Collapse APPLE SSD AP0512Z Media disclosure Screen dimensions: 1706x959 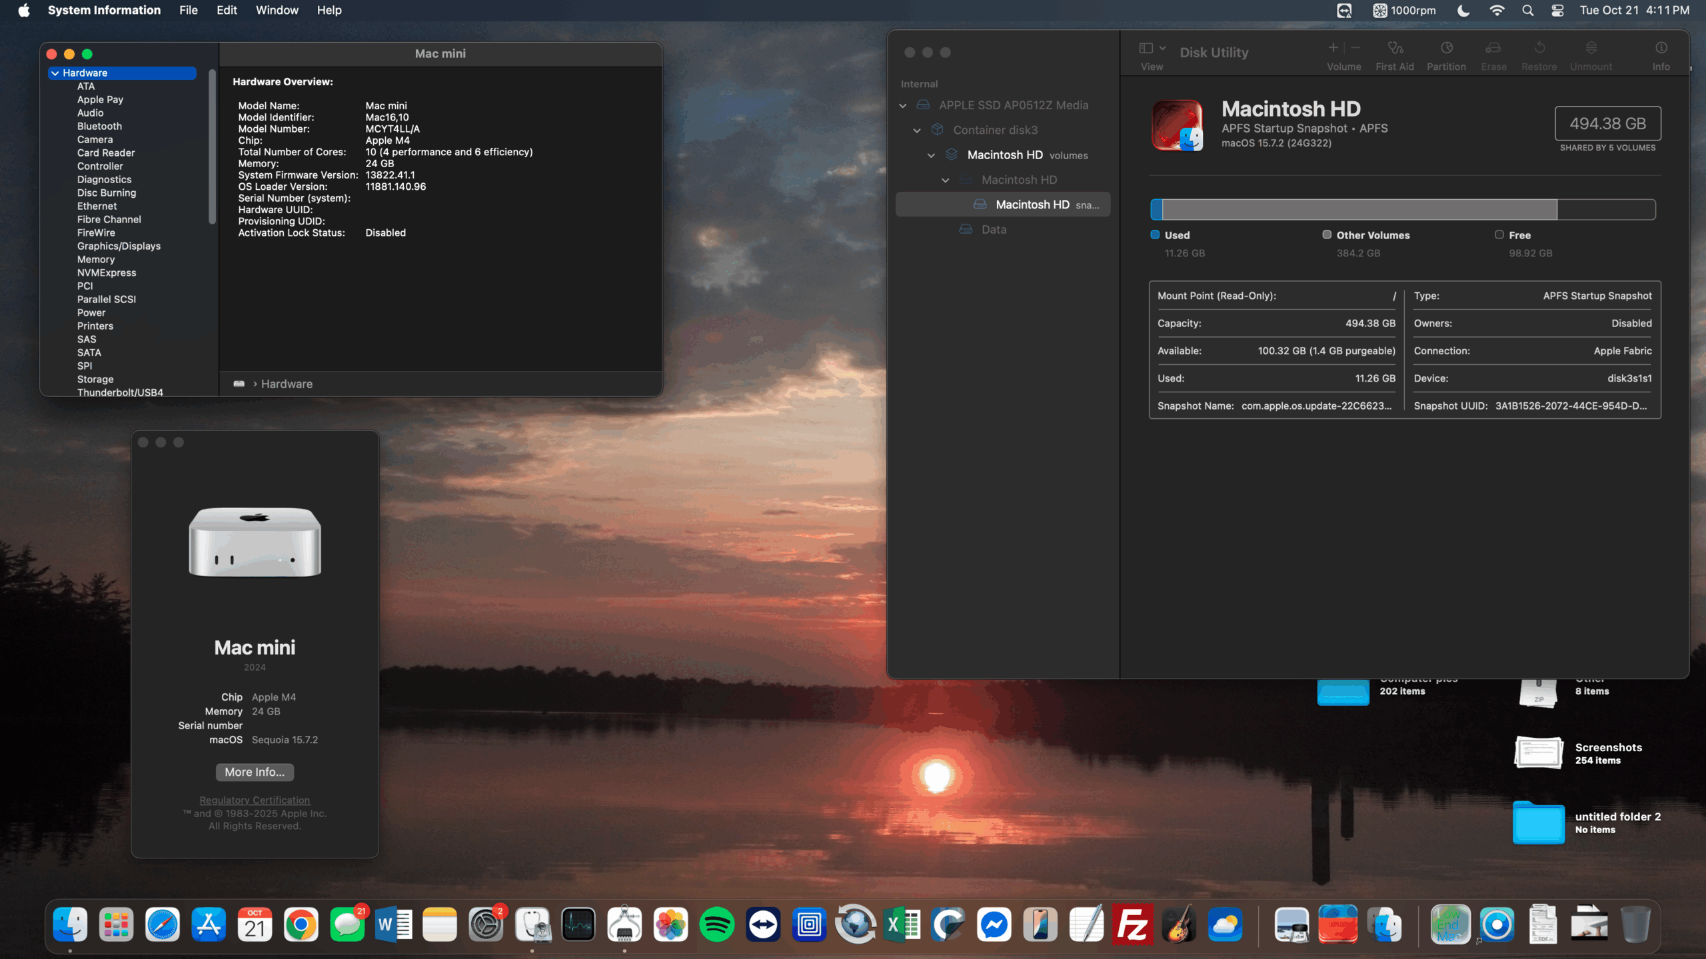[903, 106]
